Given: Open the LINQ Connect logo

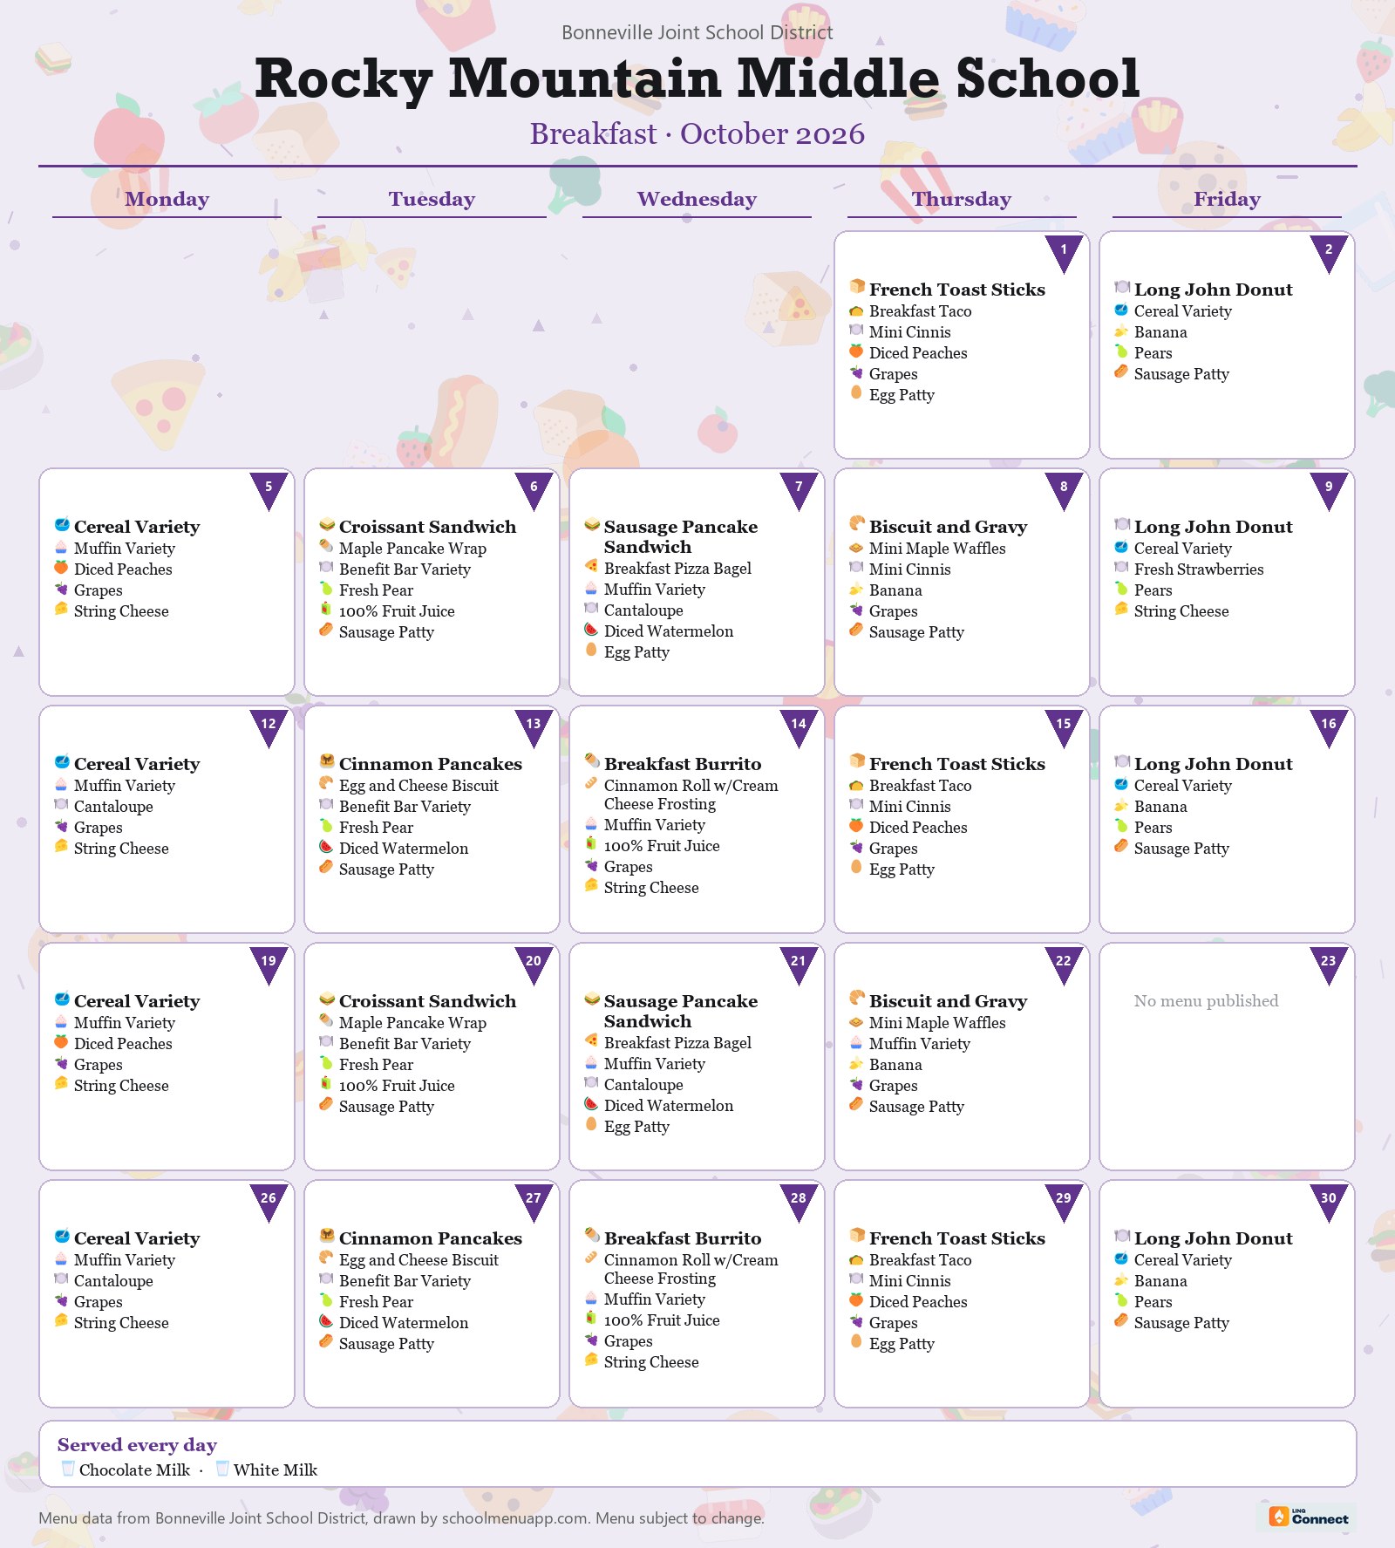Looking at the screenshot, I should (x=1309, y=1517).
